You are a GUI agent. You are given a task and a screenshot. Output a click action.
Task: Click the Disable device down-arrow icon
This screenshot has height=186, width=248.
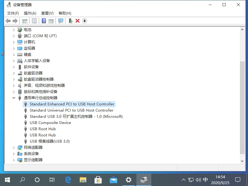[x=85, y=21]
